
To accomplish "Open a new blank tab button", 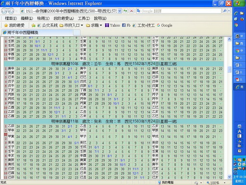I will click(x=77, y=33).
